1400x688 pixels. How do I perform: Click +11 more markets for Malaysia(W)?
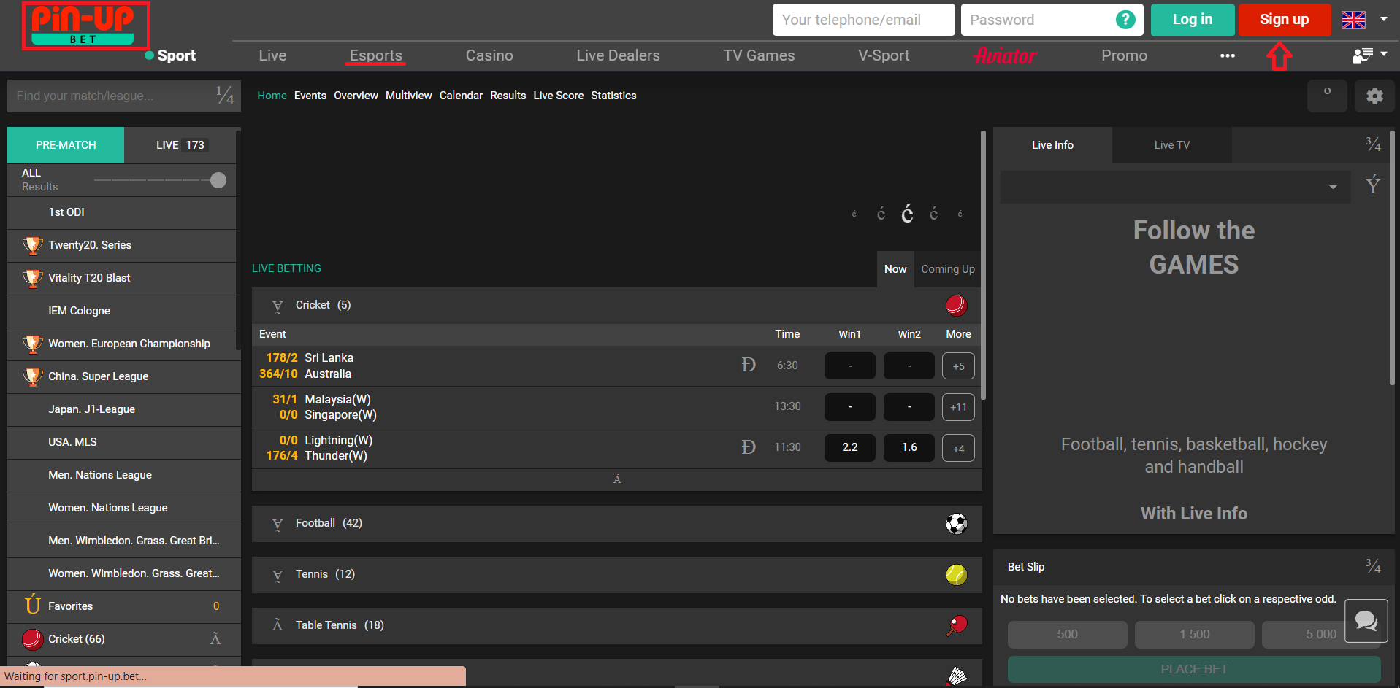pyautogui.click(x=958, y=407)
